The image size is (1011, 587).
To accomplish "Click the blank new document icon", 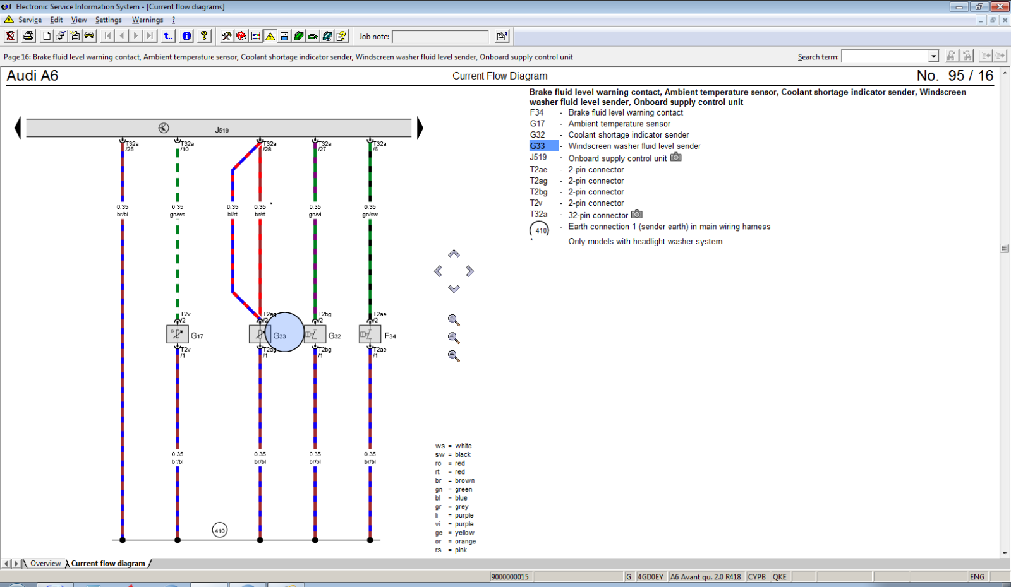I will coord(47,36).
